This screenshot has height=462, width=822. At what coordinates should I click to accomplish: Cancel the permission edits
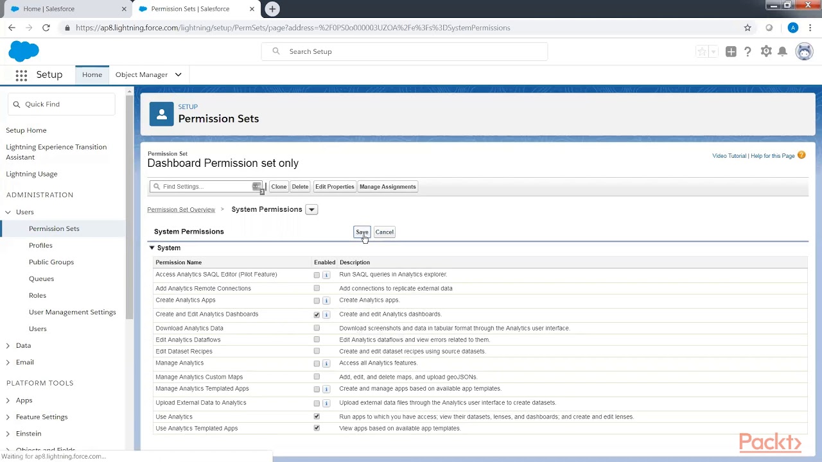(x=384, y=232)
